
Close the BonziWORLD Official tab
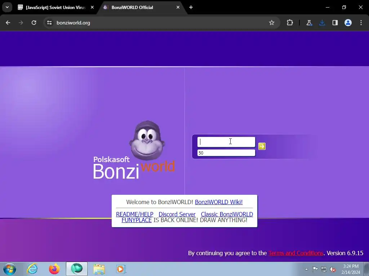click(x=178, y=7)
